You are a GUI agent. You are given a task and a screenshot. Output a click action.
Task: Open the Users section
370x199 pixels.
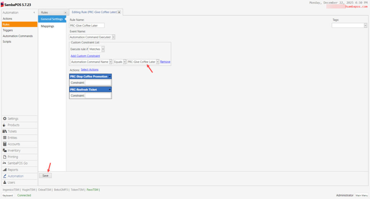tap(12, 182)
